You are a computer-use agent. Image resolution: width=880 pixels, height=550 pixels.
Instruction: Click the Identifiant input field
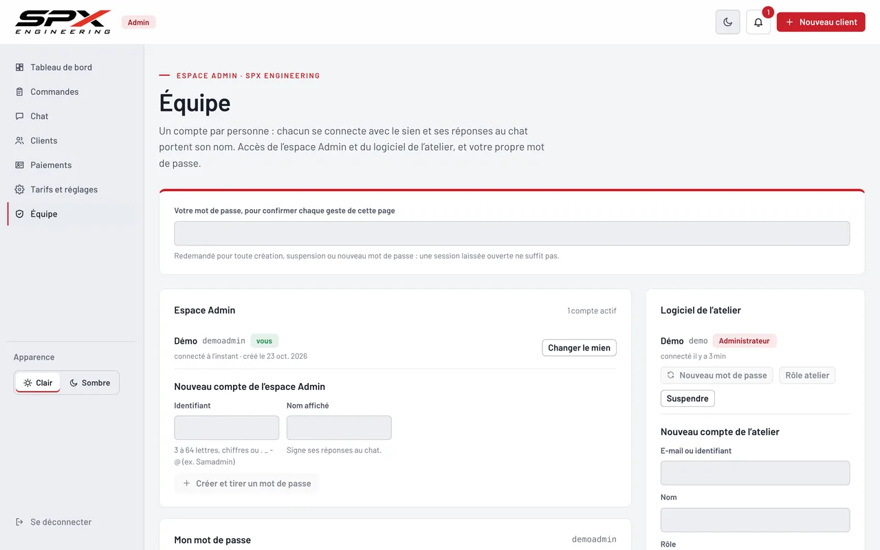click(x=227, y=428)
